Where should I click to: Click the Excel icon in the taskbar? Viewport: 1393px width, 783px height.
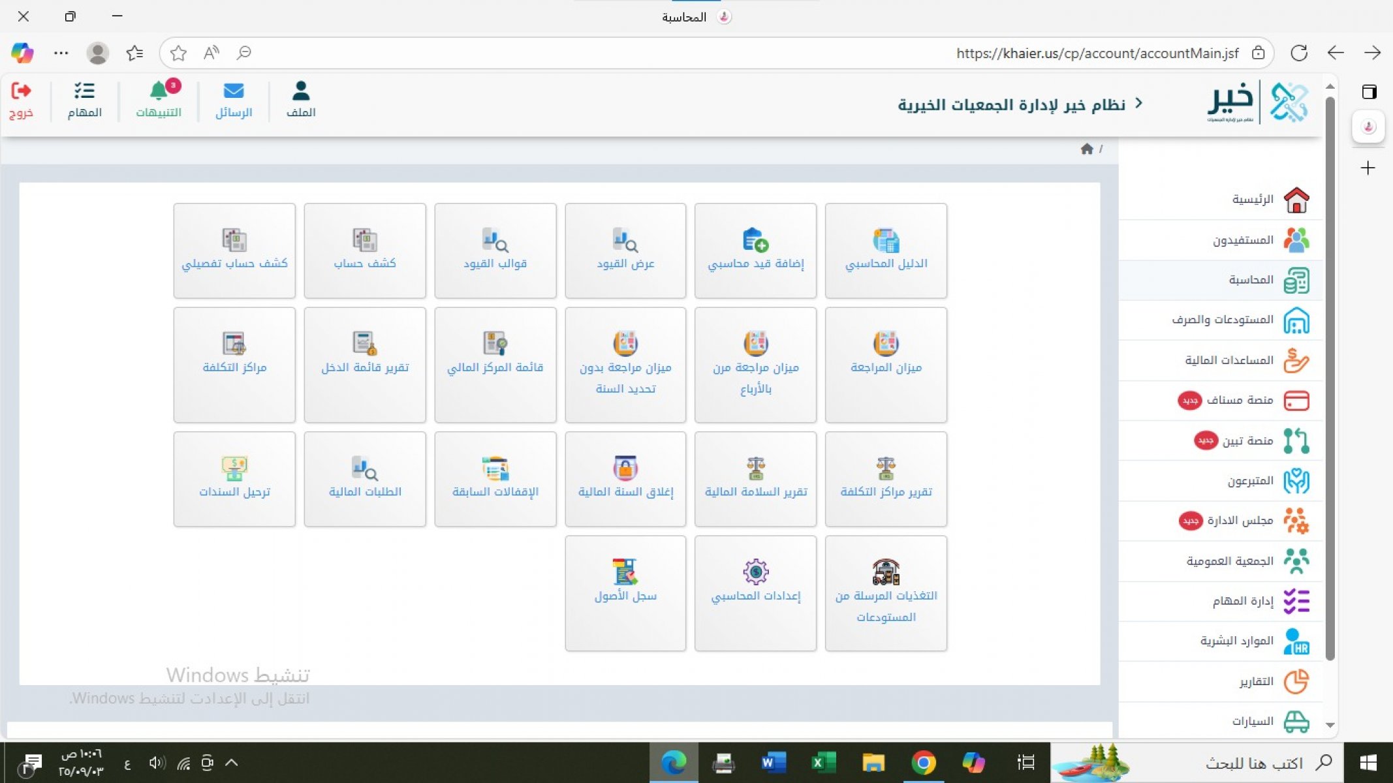[822, 762]
